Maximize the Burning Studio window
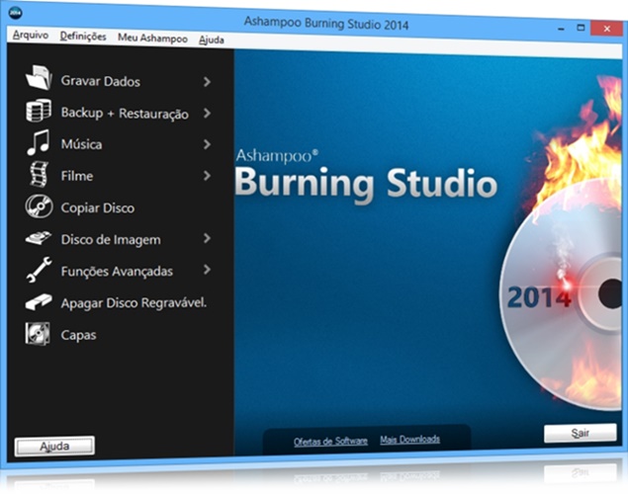 pyautogui.click(x=581, y=28)
